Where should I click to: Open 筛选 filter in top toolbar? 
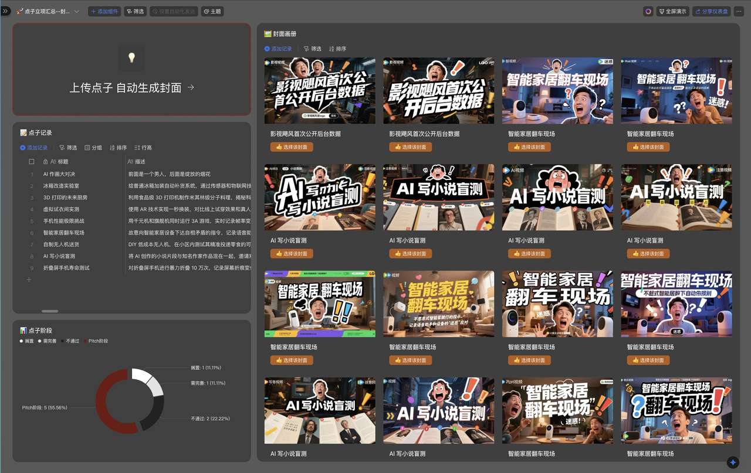[x=135, y=11]
